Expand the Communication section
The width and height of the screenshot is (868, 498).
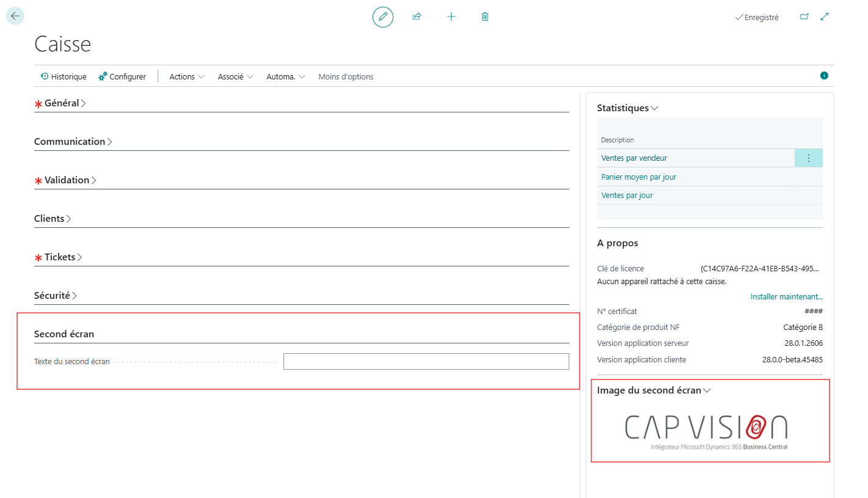coord(73,142)
